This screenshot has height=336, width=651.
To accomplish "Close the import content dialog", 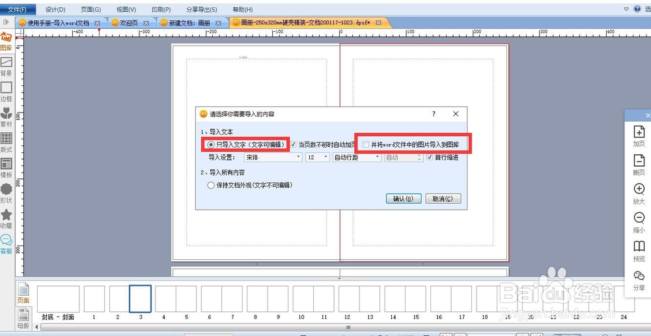I will pyautogui.click(x=456, y=114).
